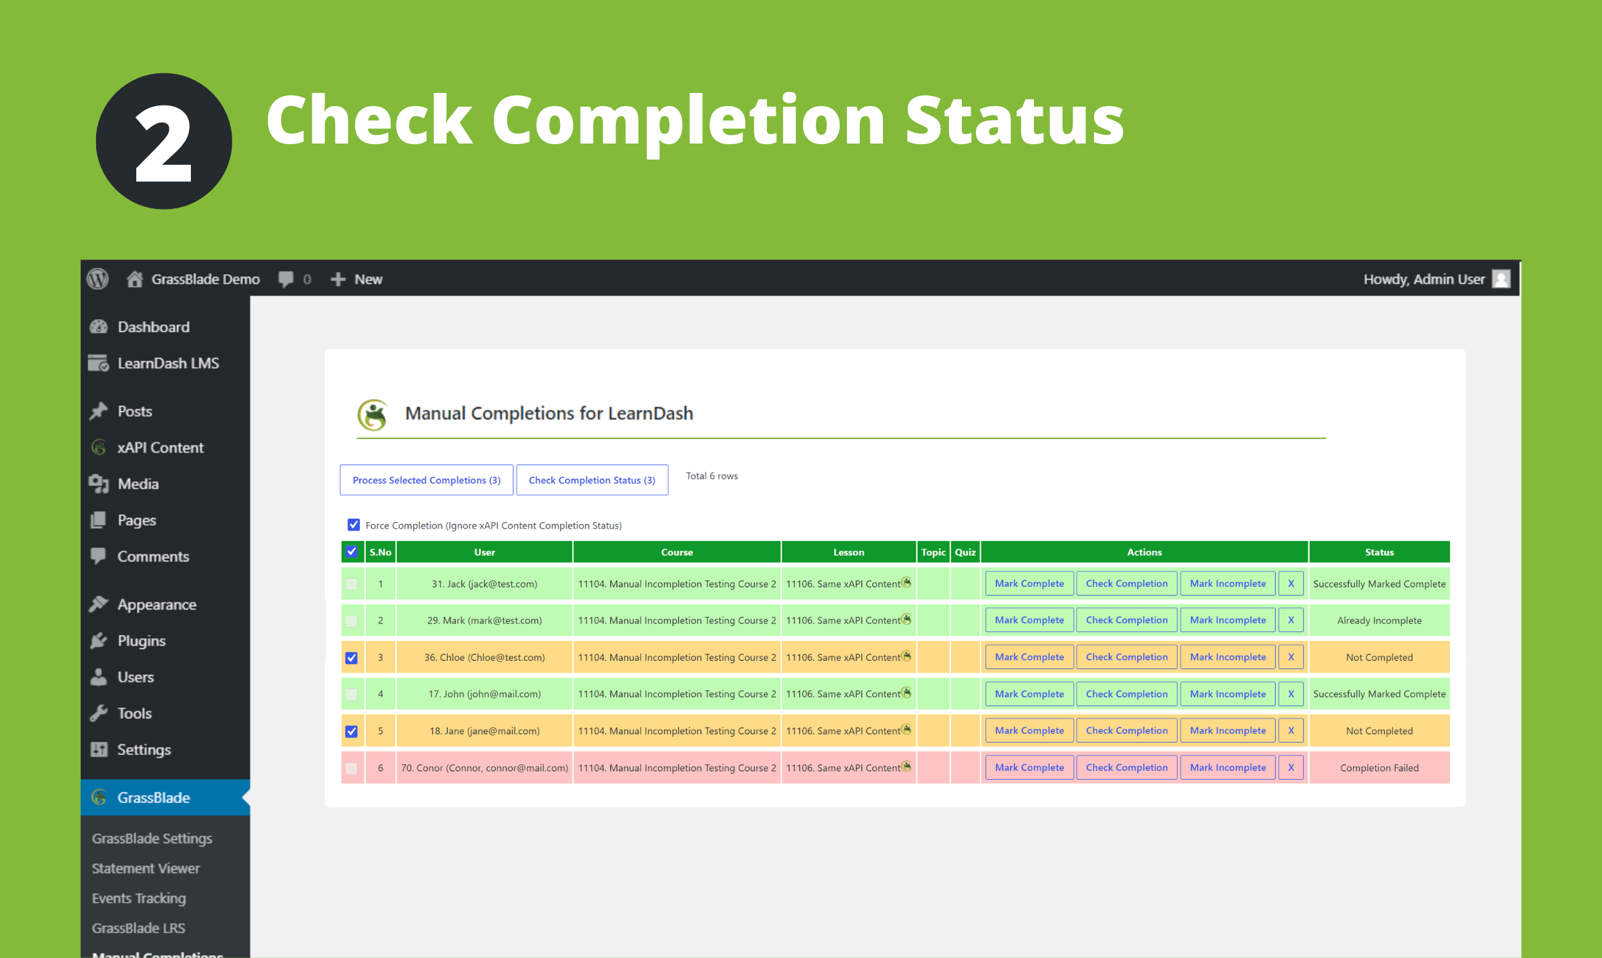This screenshot has width=1602, height=958.
Task: Remove Conor's row with the X button
Action: click(x=1291, y=767)
